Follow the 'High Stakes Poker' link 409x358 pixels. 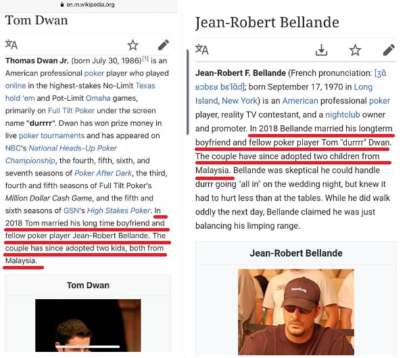(119, 210)
